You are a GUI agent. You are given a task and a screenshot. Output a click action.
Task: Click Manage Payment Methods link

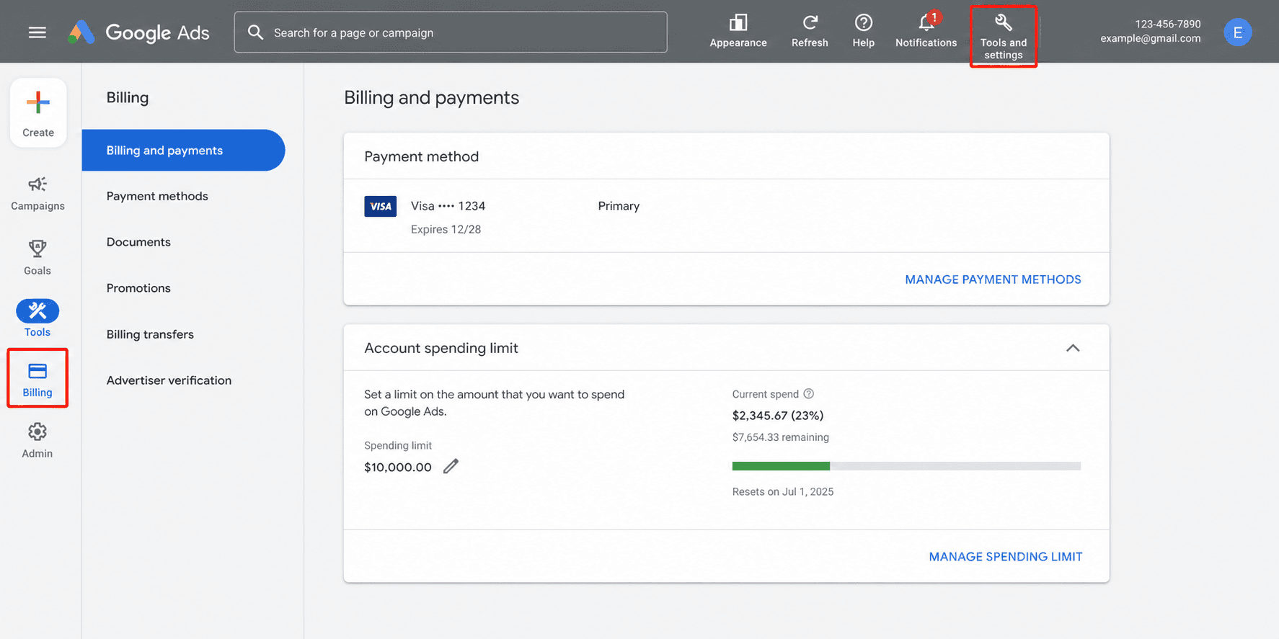[993, 280]
